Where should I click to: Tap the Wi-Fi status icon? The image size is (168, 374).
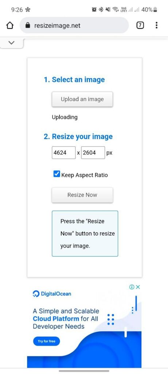(116, 10)
